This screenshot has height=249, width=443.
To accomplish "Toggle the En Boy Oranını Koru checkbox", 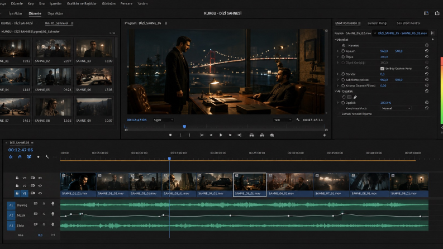I will [382, 69].
